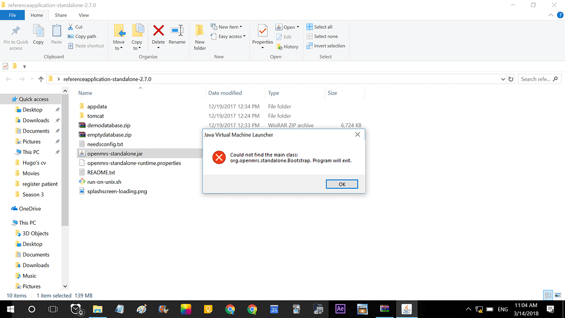
Task: Open the Share tab
Action: click(x=61, y=15)
